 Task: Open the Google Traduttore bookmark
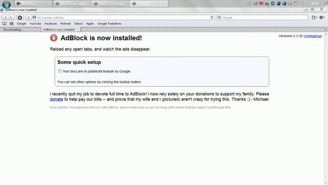click(109, 24)
